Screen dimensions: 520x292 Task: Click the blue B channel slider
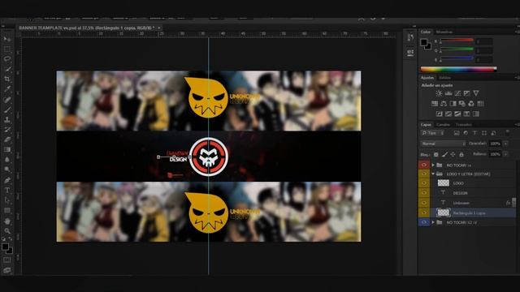(457, 58)
